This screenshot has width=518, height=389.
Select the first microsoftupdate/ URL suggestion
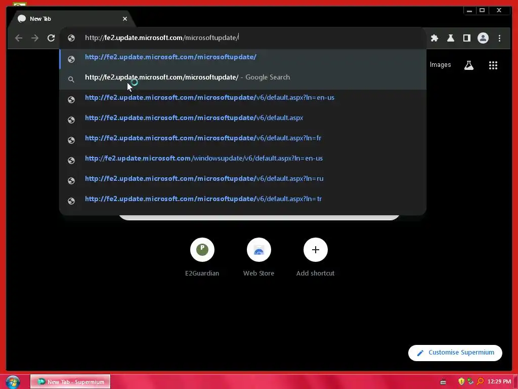tap(243, 59)
